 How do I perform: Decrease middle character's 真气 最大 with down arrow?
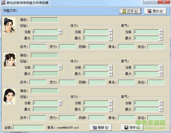[x=161, y=75]
